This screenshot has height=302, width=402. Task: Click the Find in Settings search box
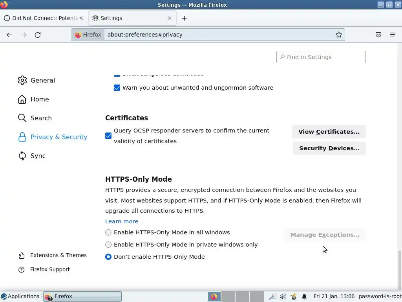click(x=321, y=57)
